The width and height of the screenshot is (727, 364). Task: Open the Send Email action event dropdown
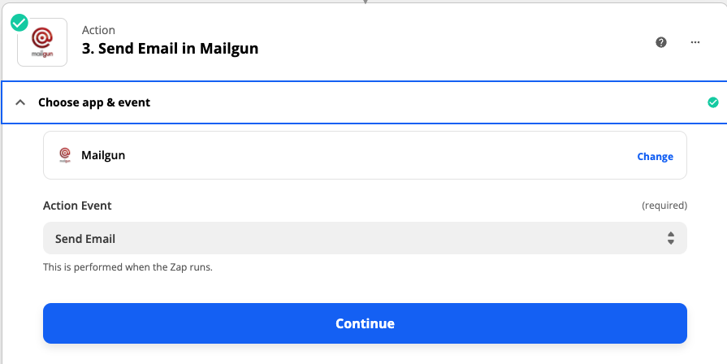(x=365, y=238)
